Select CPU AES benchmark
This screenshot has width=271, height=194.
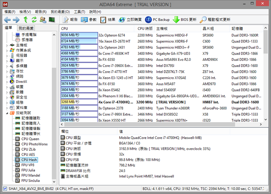click(x=28, y=155)
